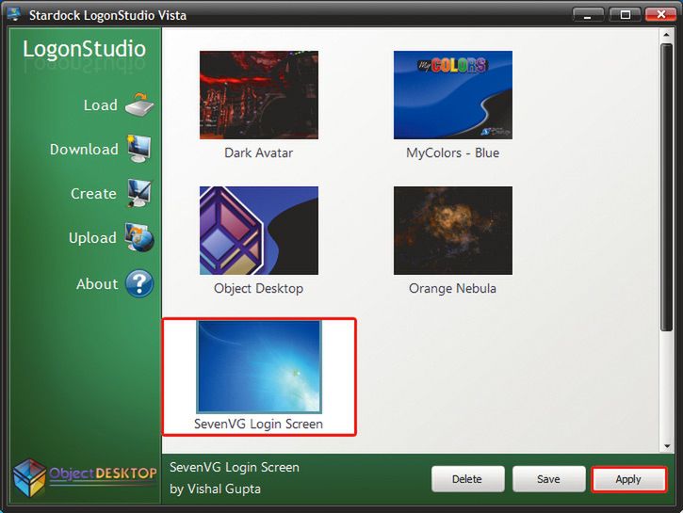Image resolution: width=683 pixels, height=513 pixels.
Task: Select the Create menu label
Action: pos(93,194)
